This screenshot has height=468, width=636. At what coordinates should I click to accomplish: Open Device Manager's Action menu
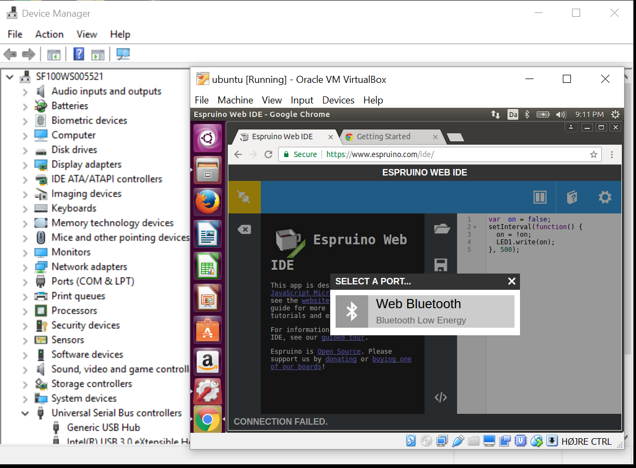click(x=49, y=35)
